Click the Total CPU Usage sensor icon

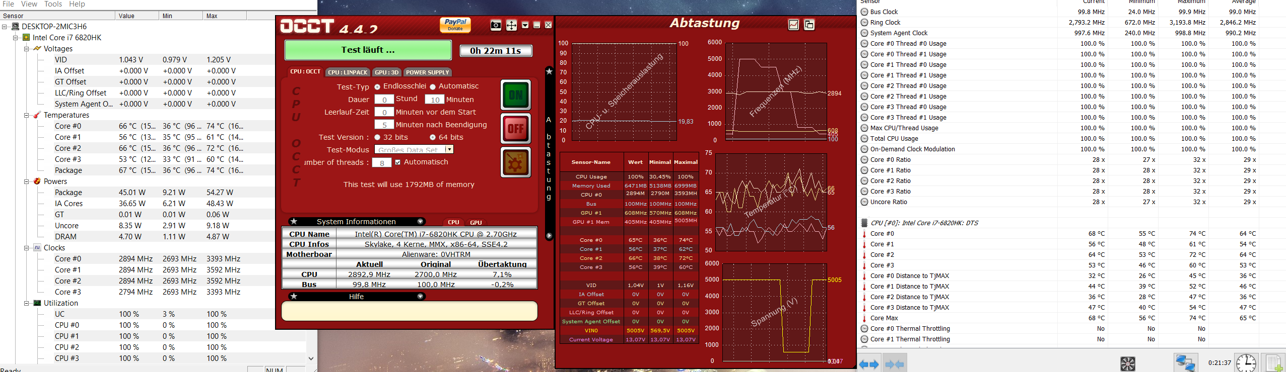coord(864,138)
